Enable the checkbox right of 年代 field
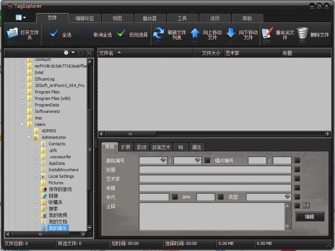335x251 pixels. pyautogui.click(x=175, y=197)
